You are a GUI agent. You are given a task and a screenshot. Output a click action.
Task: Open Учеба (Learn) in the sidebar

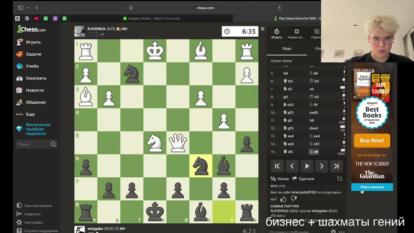tap(27, 66)
